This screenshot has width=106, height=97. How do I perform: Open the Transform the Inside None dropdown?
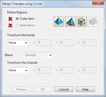[18, 43]
